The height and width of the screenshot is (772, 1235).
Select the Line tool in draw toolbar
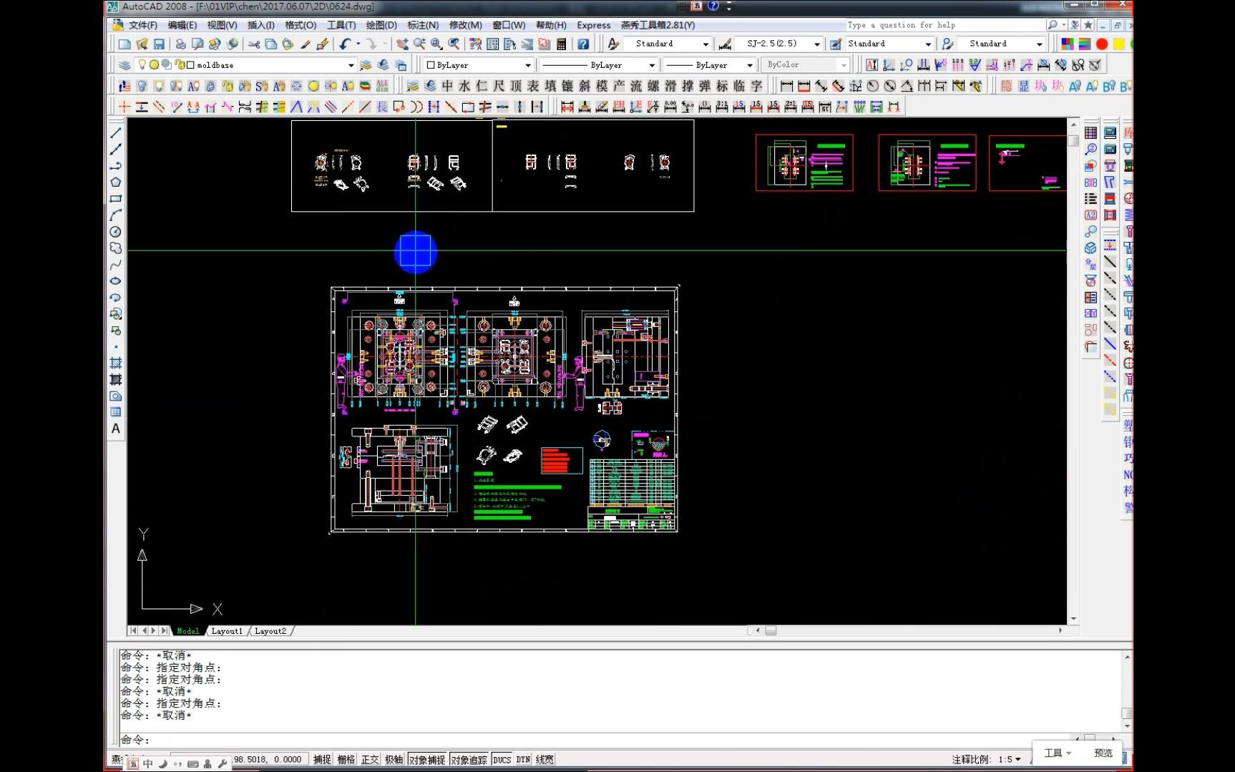point(115,133)
